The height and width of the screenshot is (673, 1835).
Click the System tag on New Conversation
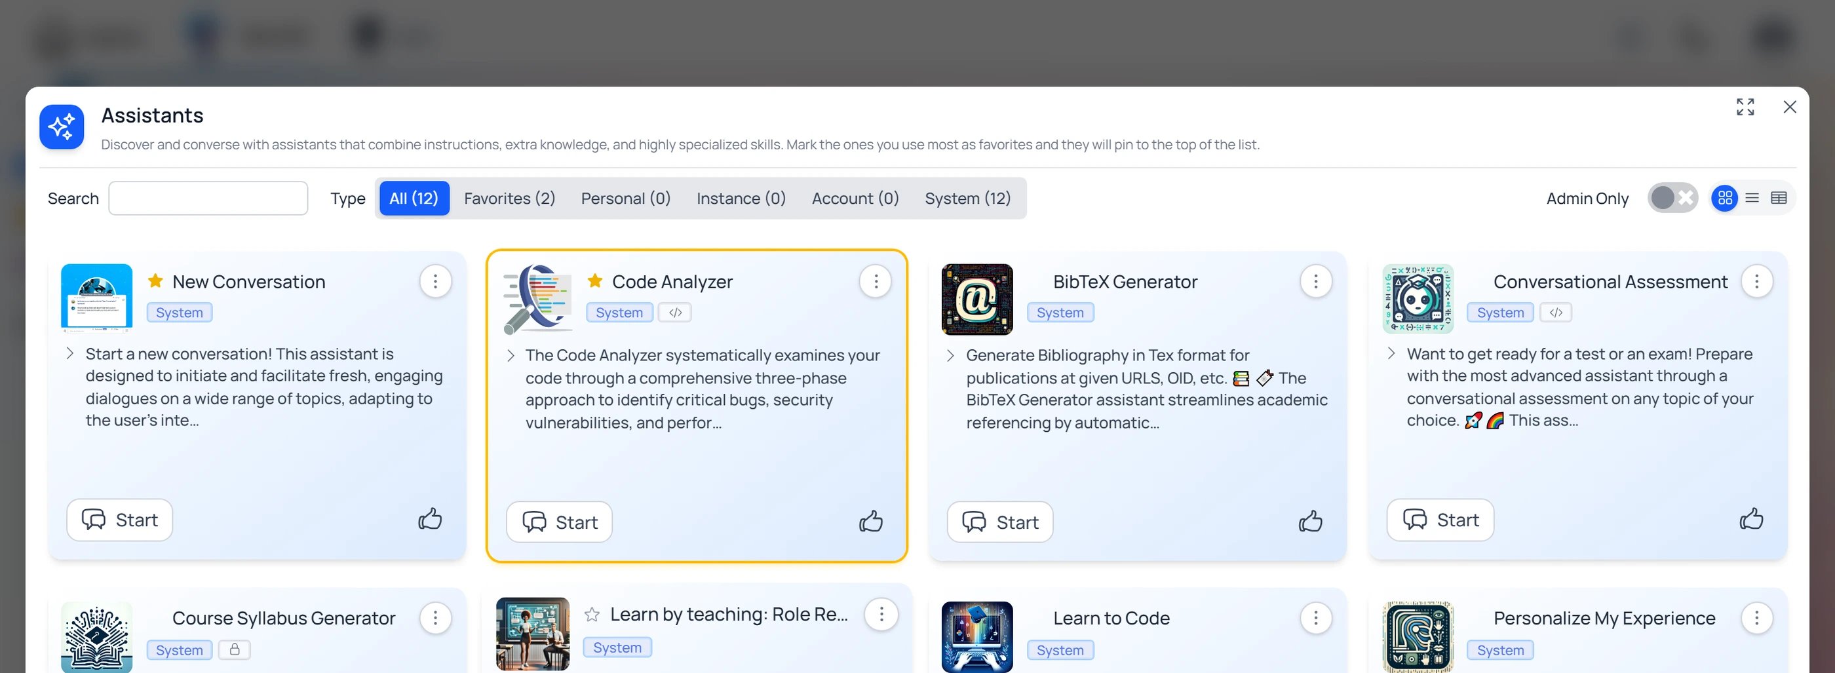(x=180, y=312)
